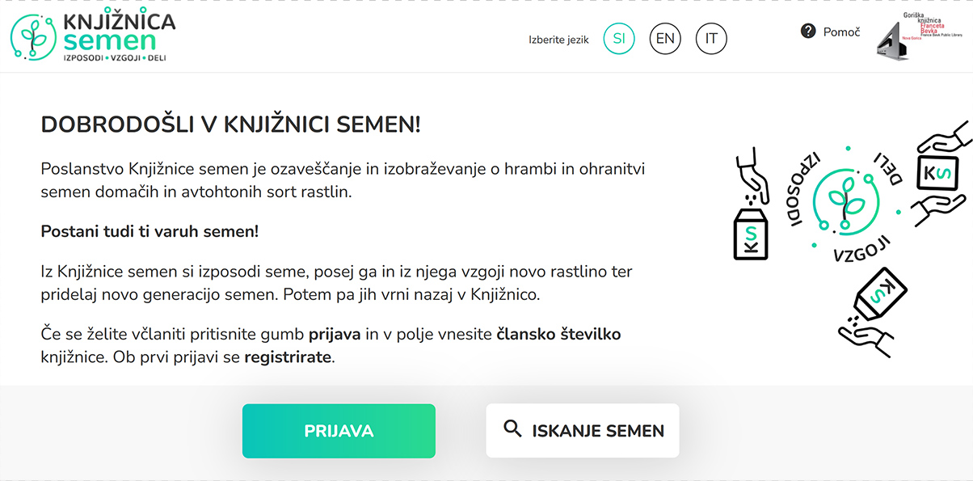The width and height of the screenshot is (973, 481).
Task: Switch the site language to IT
Action: (x=710, y=38)
